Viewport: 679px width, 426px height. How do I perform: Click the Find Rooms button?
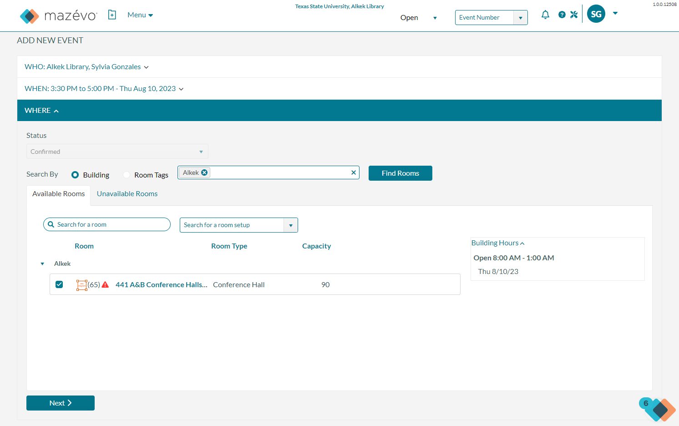coord(400,173)
